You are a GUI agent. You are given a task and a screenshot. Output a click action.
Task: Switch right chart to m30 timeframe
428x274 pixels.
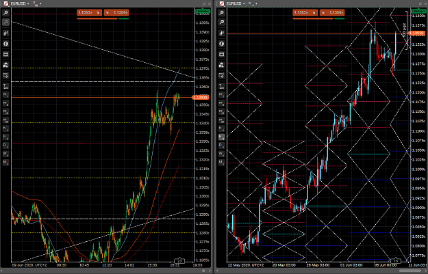click(x=222, y=120)
